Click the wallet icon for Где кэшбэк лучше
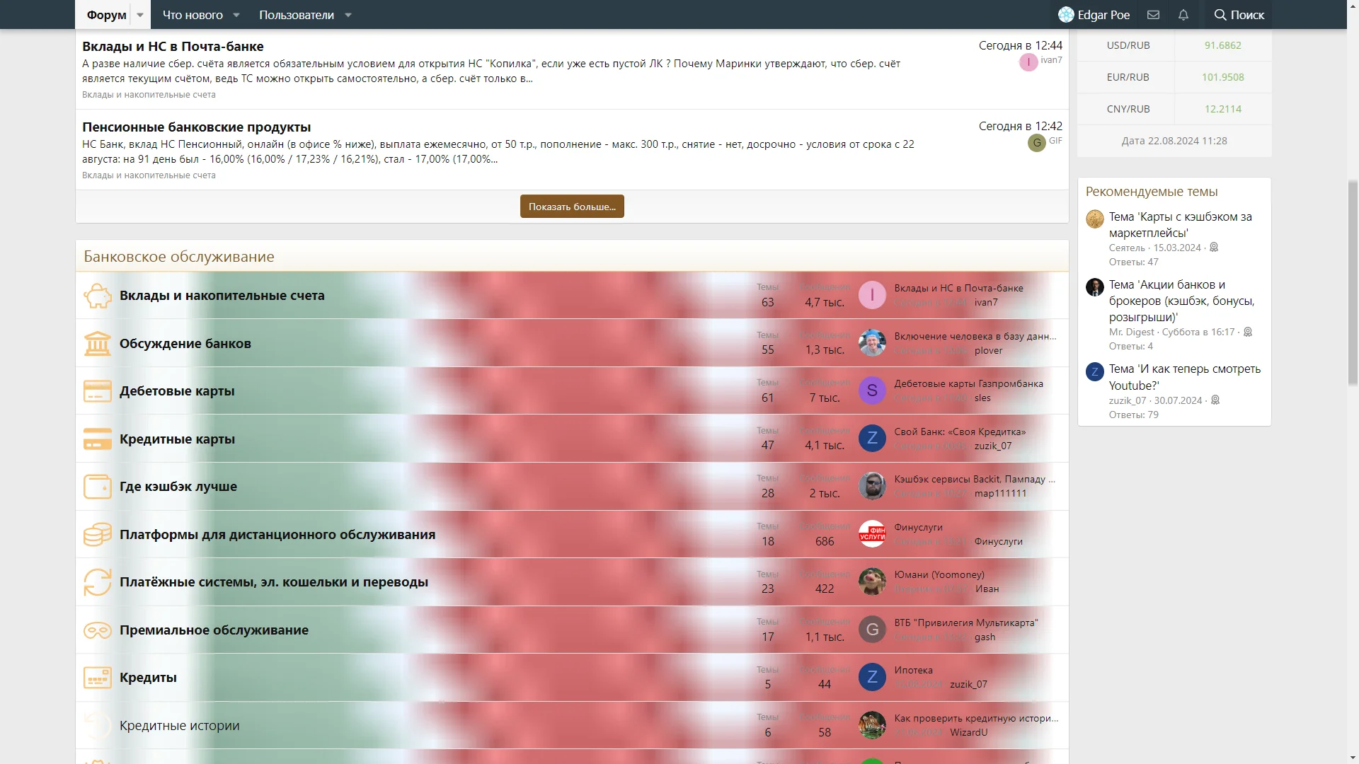1359x764 pixels. pos(98,487)
